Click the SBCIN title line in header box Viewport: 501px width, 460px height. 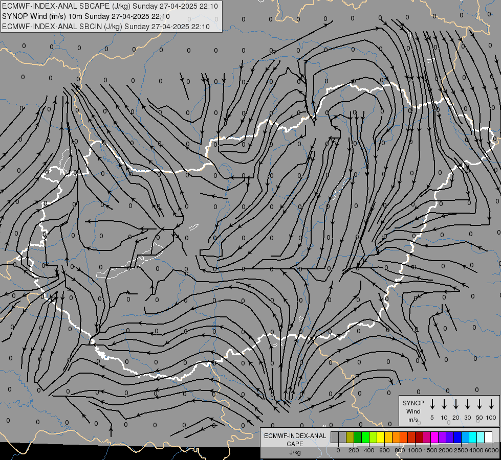coord(106,27)
